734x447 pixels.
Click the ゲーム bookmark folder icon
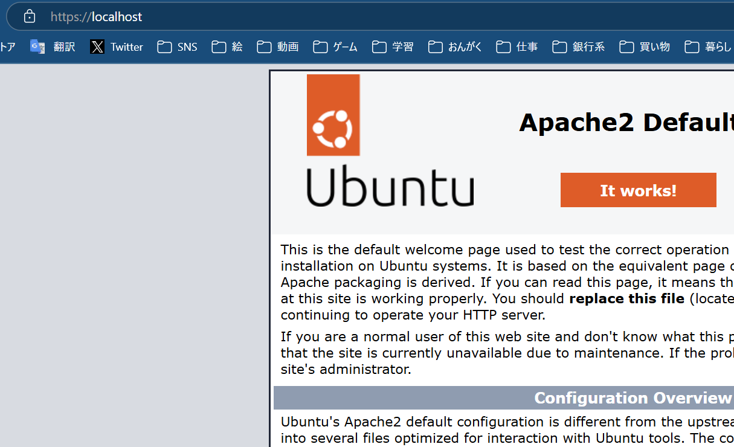pyautogui.click(x=320, y=47)
